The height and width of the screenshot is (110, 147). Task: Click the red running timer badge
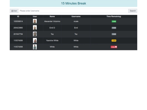click(x=114, y=47)
